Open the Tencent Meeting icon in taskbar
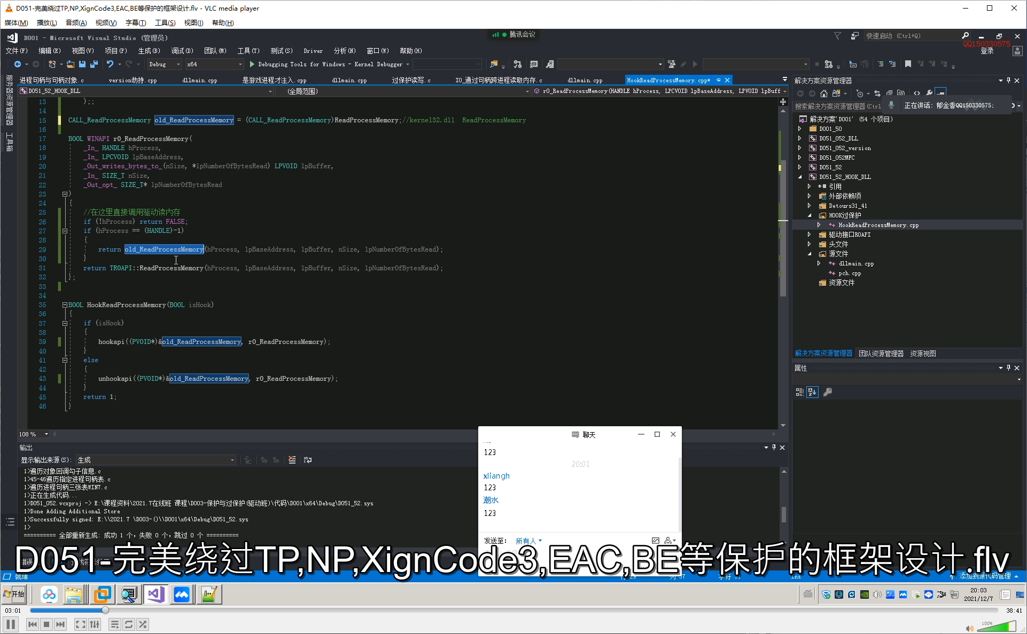Viewport: 1027px width, 634px height. tap(182, 594)
